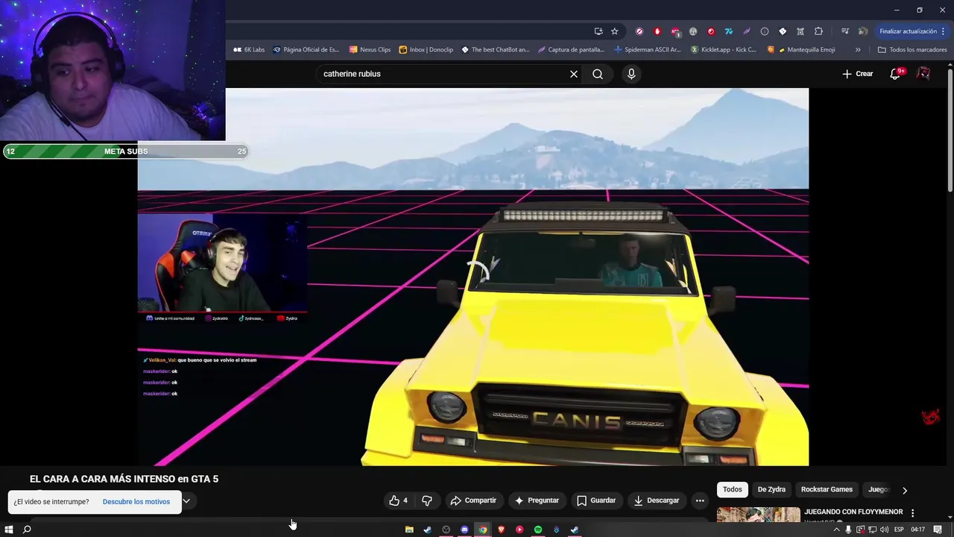Bookmark this page with the star icon
Screen dimensions: 954x537
(x=614, y=31)
